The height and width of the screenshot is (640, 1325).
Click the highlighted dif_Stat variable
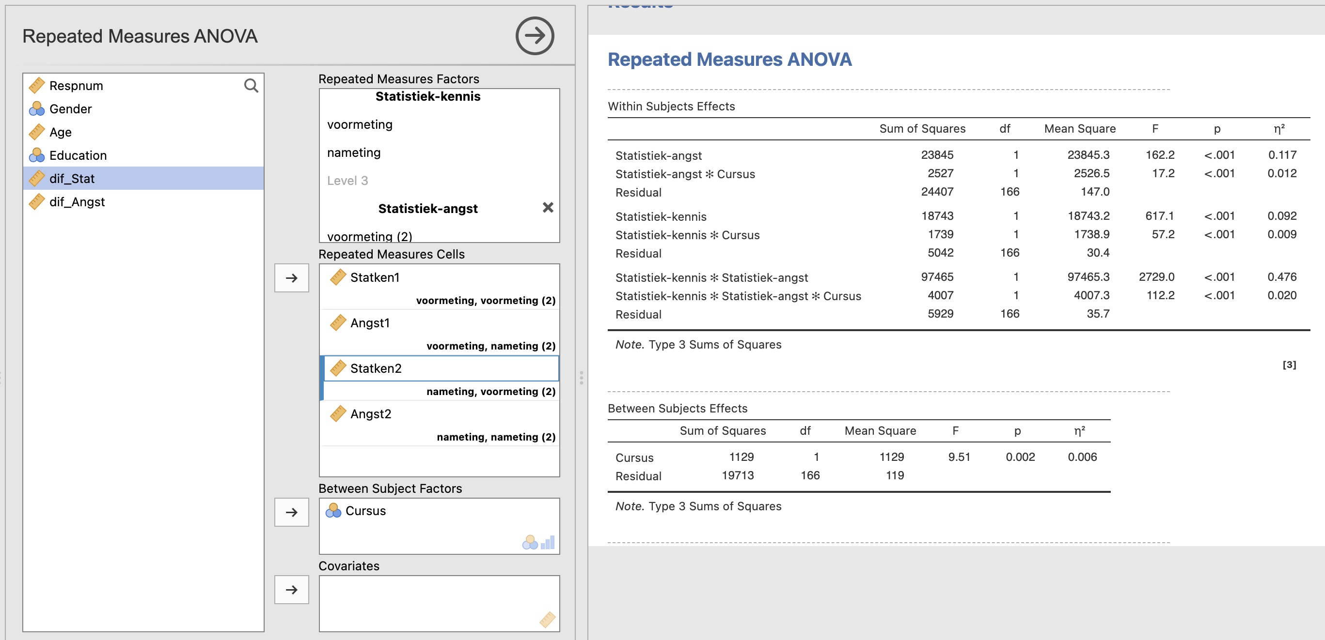pyautogui.click(x=72, y=179)
